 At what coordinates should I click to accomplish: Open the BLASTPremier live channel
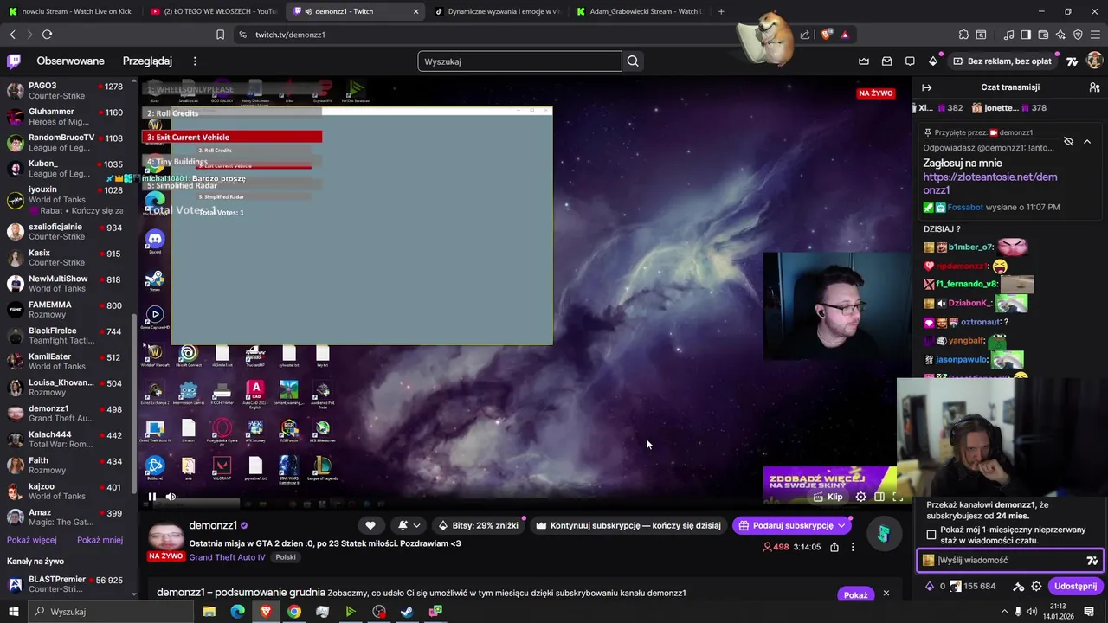(x=67, y=585)
